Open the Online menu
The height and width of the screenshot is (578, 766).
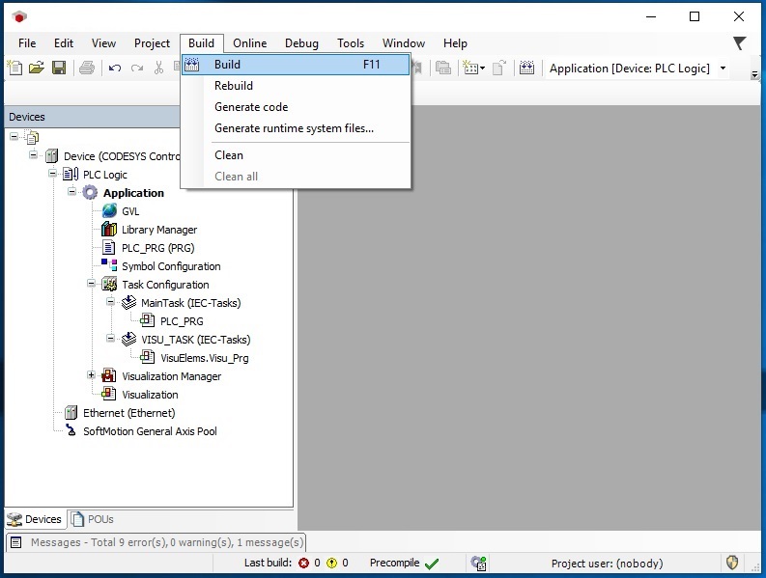(249, 43)
